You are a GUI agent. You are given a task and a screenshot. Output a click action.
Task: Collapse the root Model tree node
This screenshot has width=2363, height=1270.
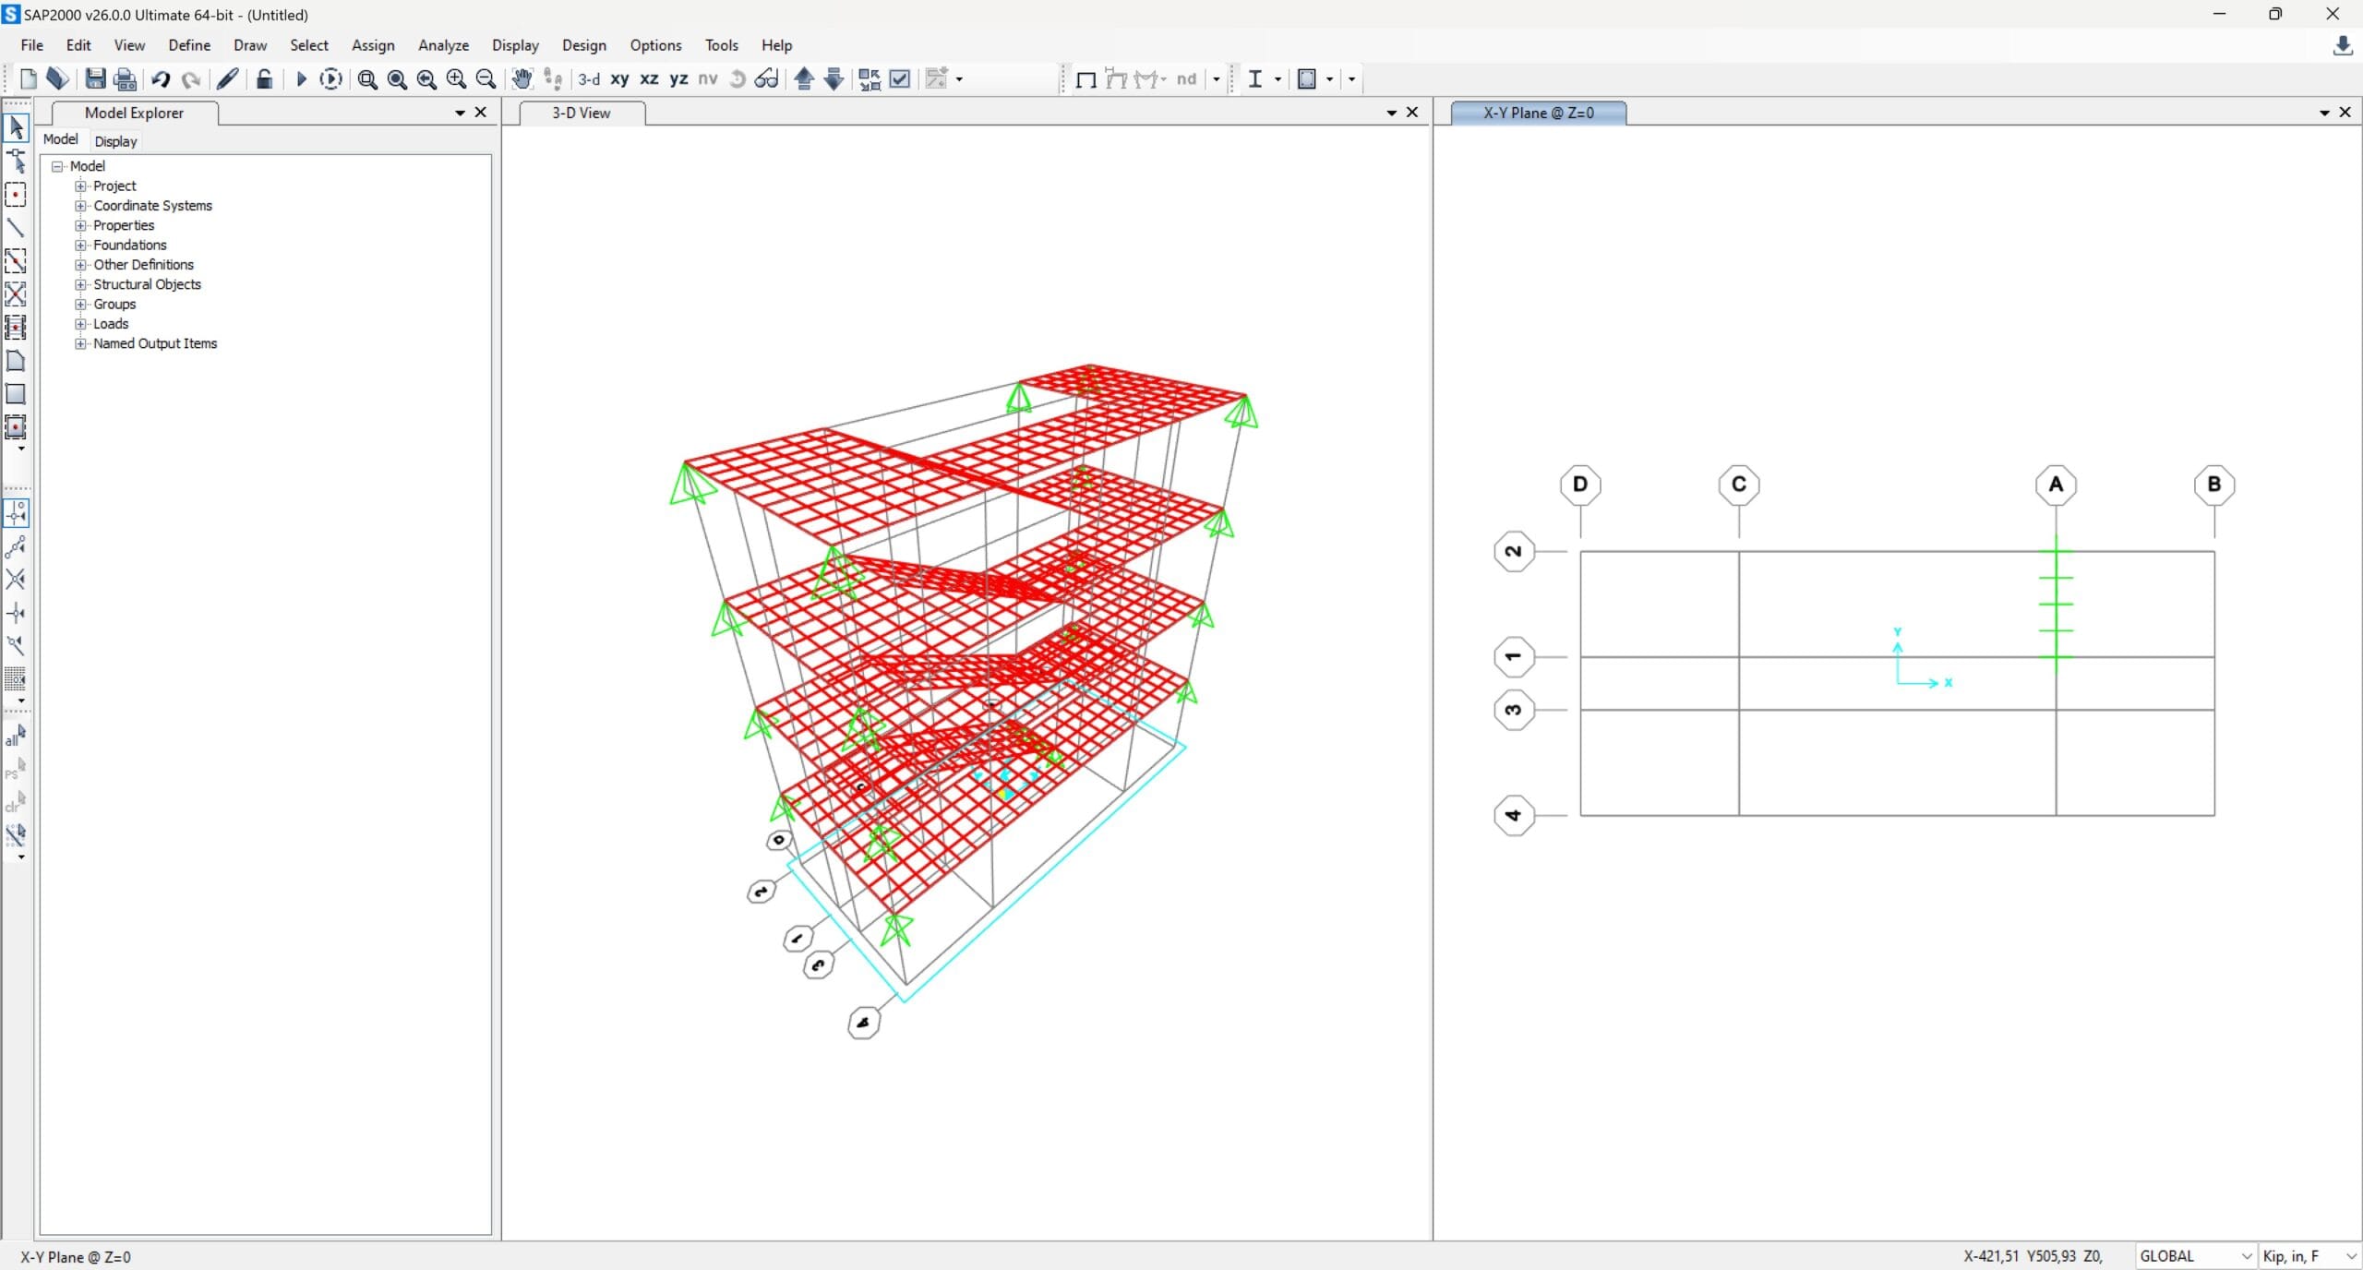click(x=57, y=166)
